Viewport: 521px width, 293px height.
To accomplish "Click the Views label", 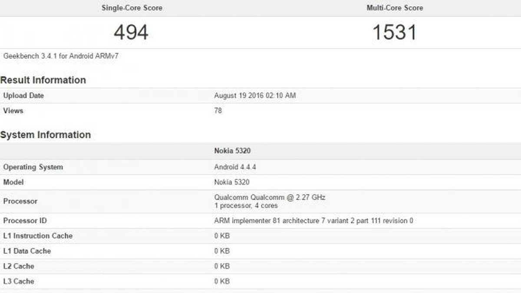I will [x=13, y=111].
